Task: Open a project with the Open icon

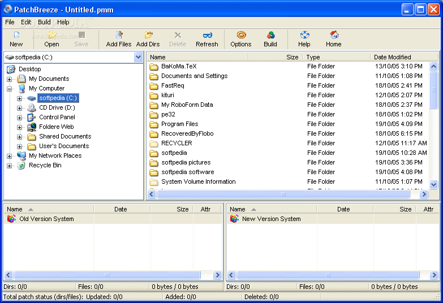Action: coord(51,35)
